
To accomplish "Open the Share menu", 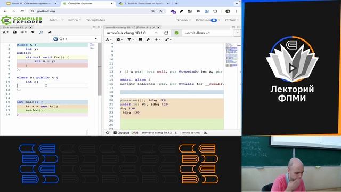I will [x=183, y=20].
